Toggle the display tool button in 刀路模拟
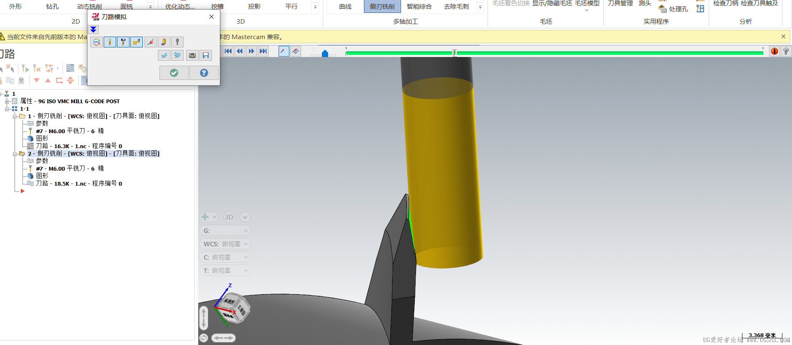Image resolution: width=792 pixels, height=345 pixels. coord(110,42)
